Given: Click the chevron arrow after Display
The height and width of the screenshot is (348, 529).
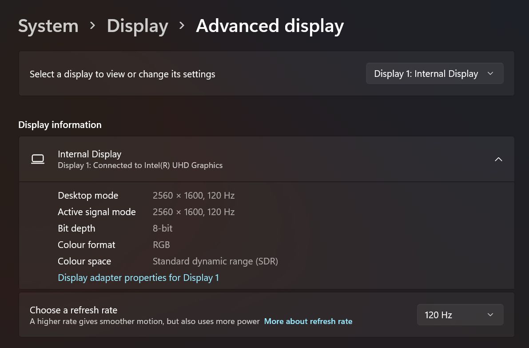Looking at the screenshot, I should pos(182,26).
